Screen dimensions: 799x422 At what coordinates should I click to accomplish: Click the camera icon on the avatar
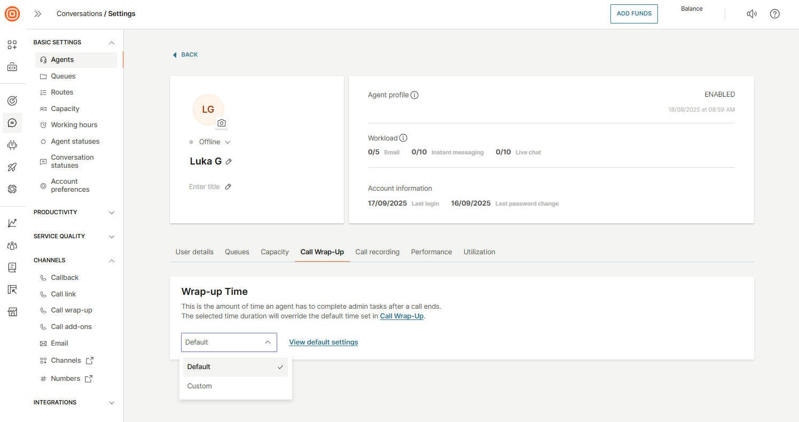pos(222,123)
